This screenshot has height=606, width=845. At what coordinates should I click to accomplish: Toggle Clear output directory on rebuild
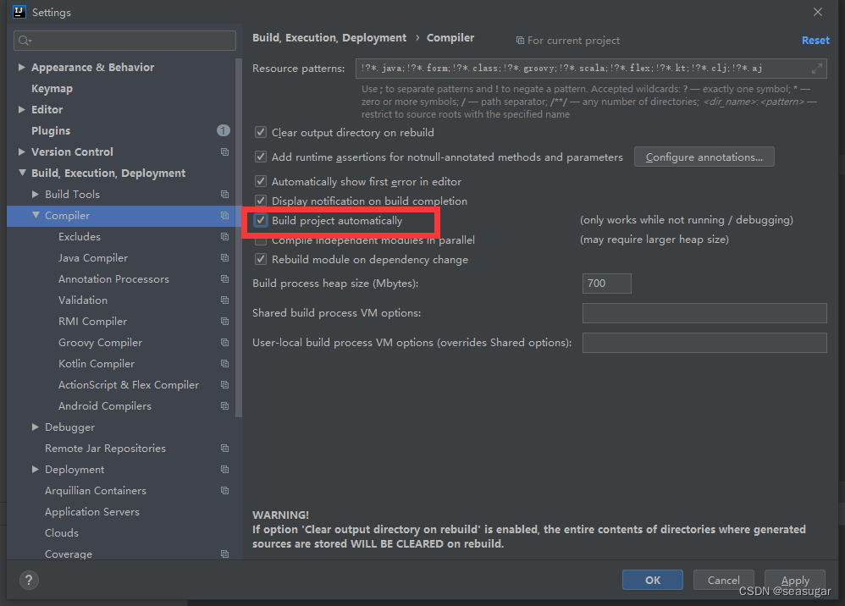tap(261, 133)
